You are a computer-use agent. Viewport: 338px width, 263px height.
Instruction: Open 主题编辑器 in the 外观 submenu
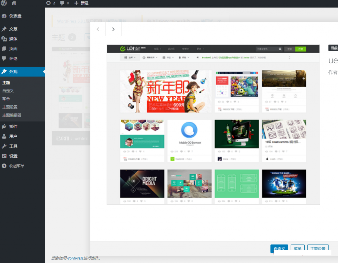click(12, 115)
